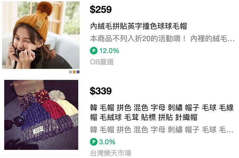Screen dimensions: 239x158
Task: Click the brown pom-pom on the mustard beanie
Action: tap(45, 9)
